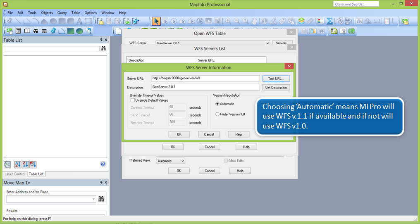Click binoculars search icon in Table List
The image size is (420, 224).
coord(104,48)
